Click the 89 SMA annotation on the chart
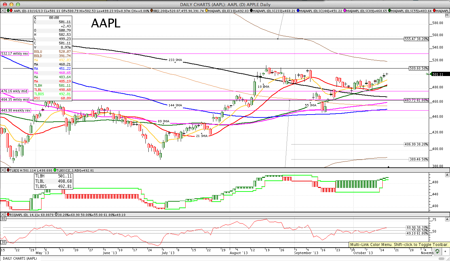 click(164, 121)
